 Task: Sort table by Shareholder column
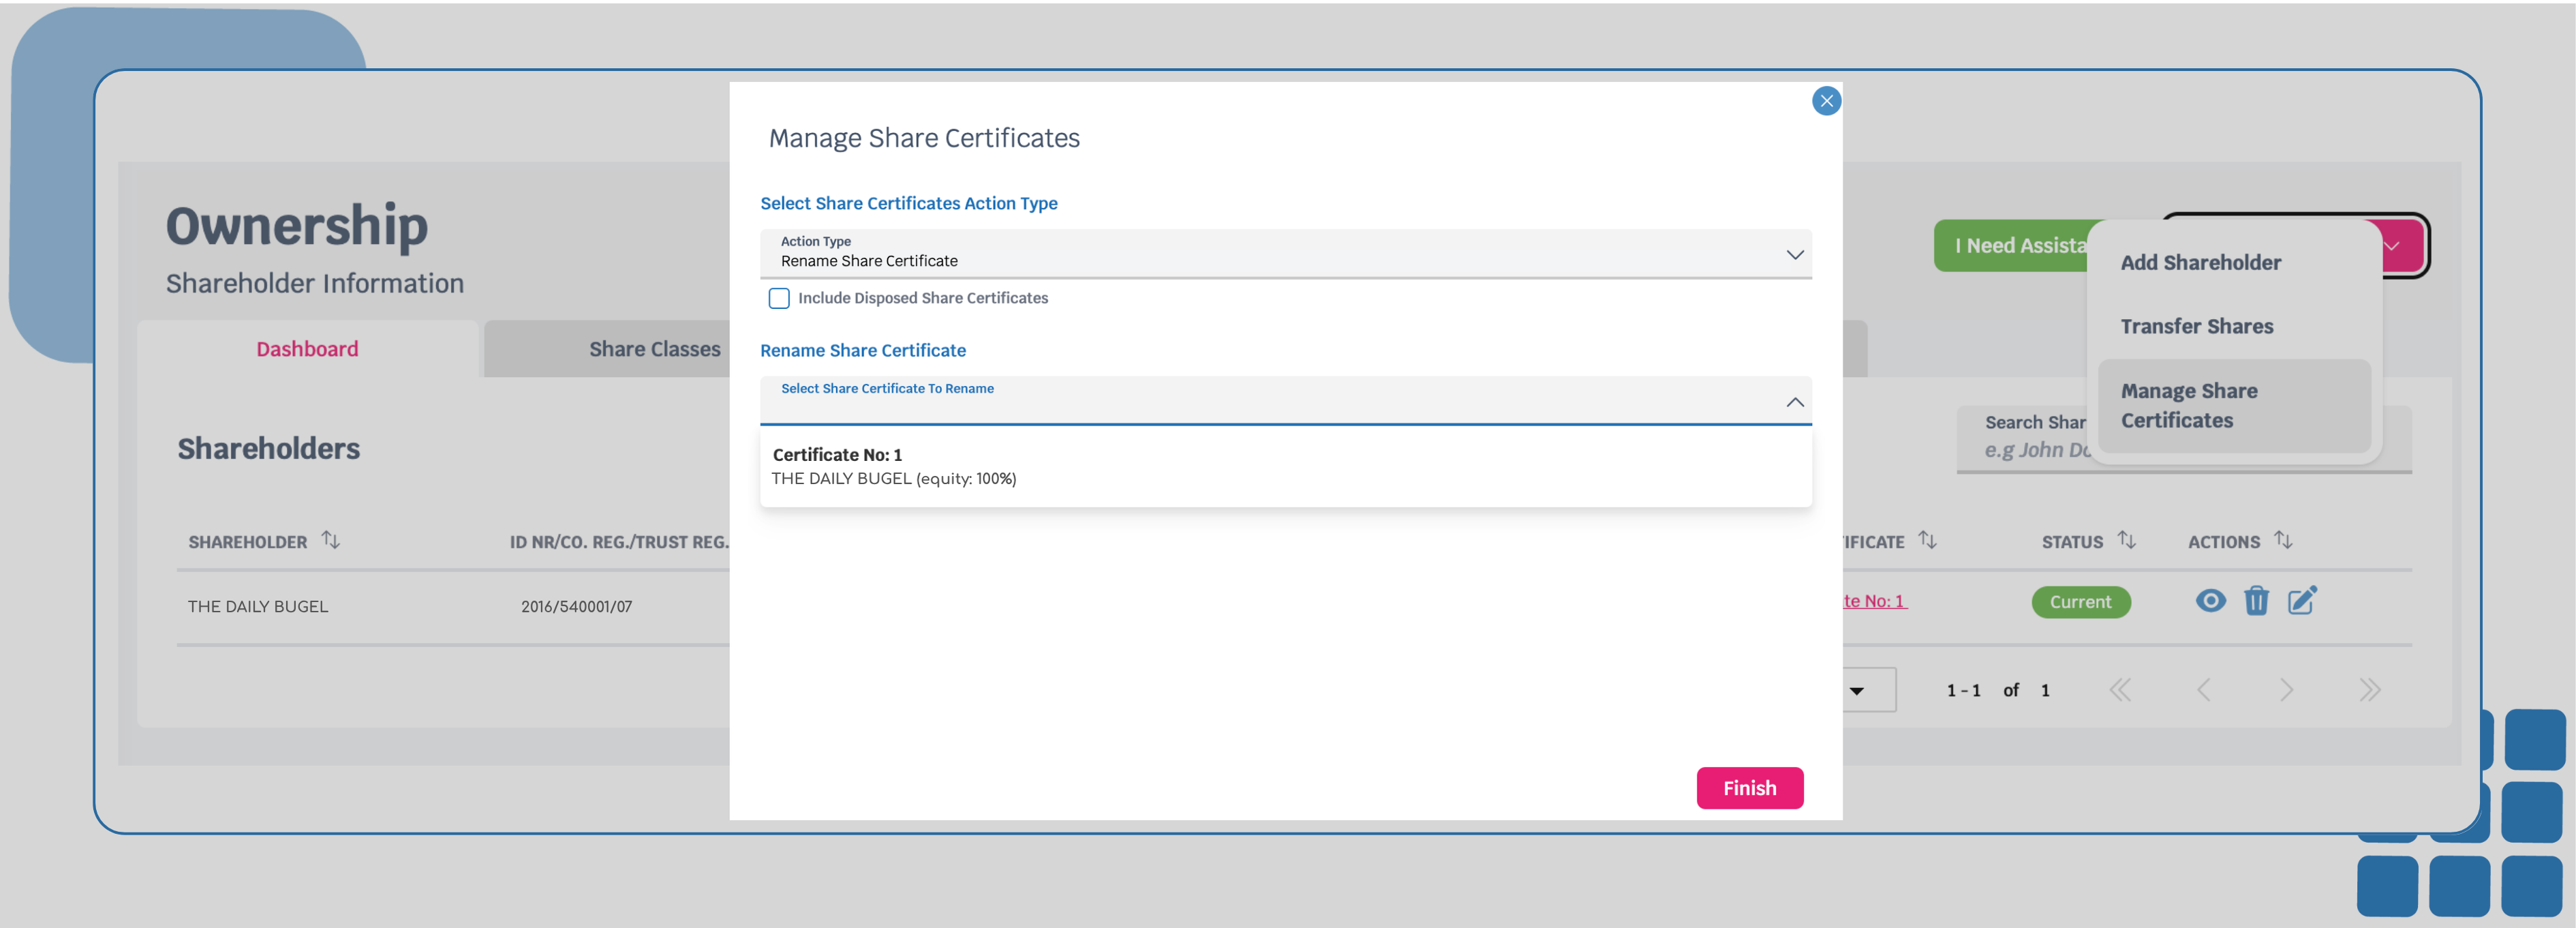click(331, 541)
